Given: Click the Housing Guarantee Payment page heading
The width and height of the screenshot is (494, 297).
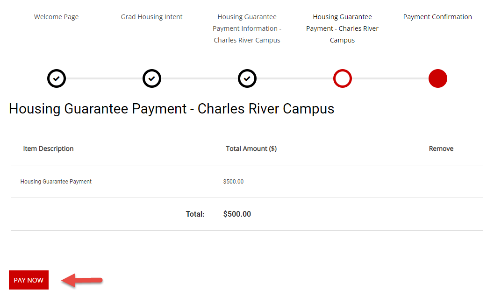Looking at the screenshot, I should point(172,109).
